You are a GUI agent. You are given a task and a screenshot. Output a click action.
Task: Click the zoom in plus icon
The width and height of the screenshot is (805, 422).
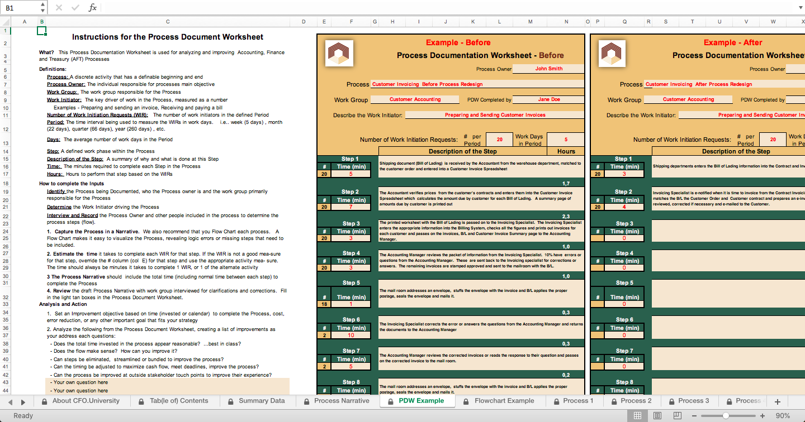763,416
